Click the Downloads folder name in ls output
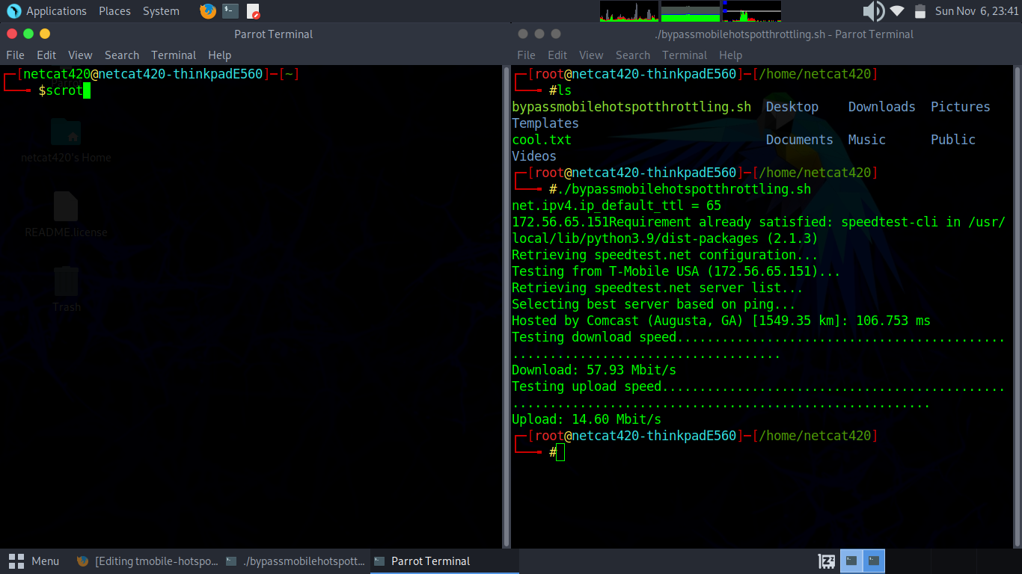 (882, 107)
